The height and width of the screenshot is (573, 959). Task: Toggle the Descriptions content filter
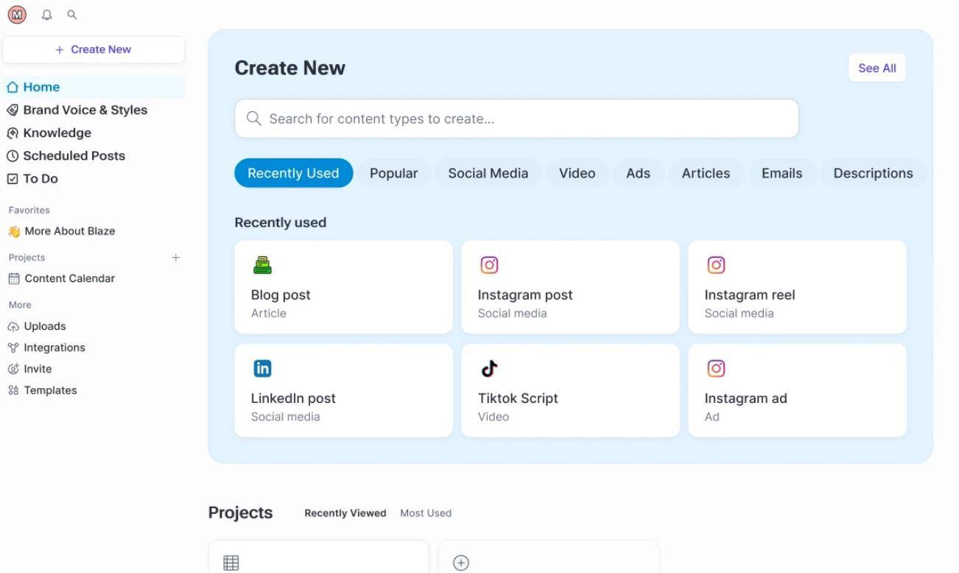874,173
